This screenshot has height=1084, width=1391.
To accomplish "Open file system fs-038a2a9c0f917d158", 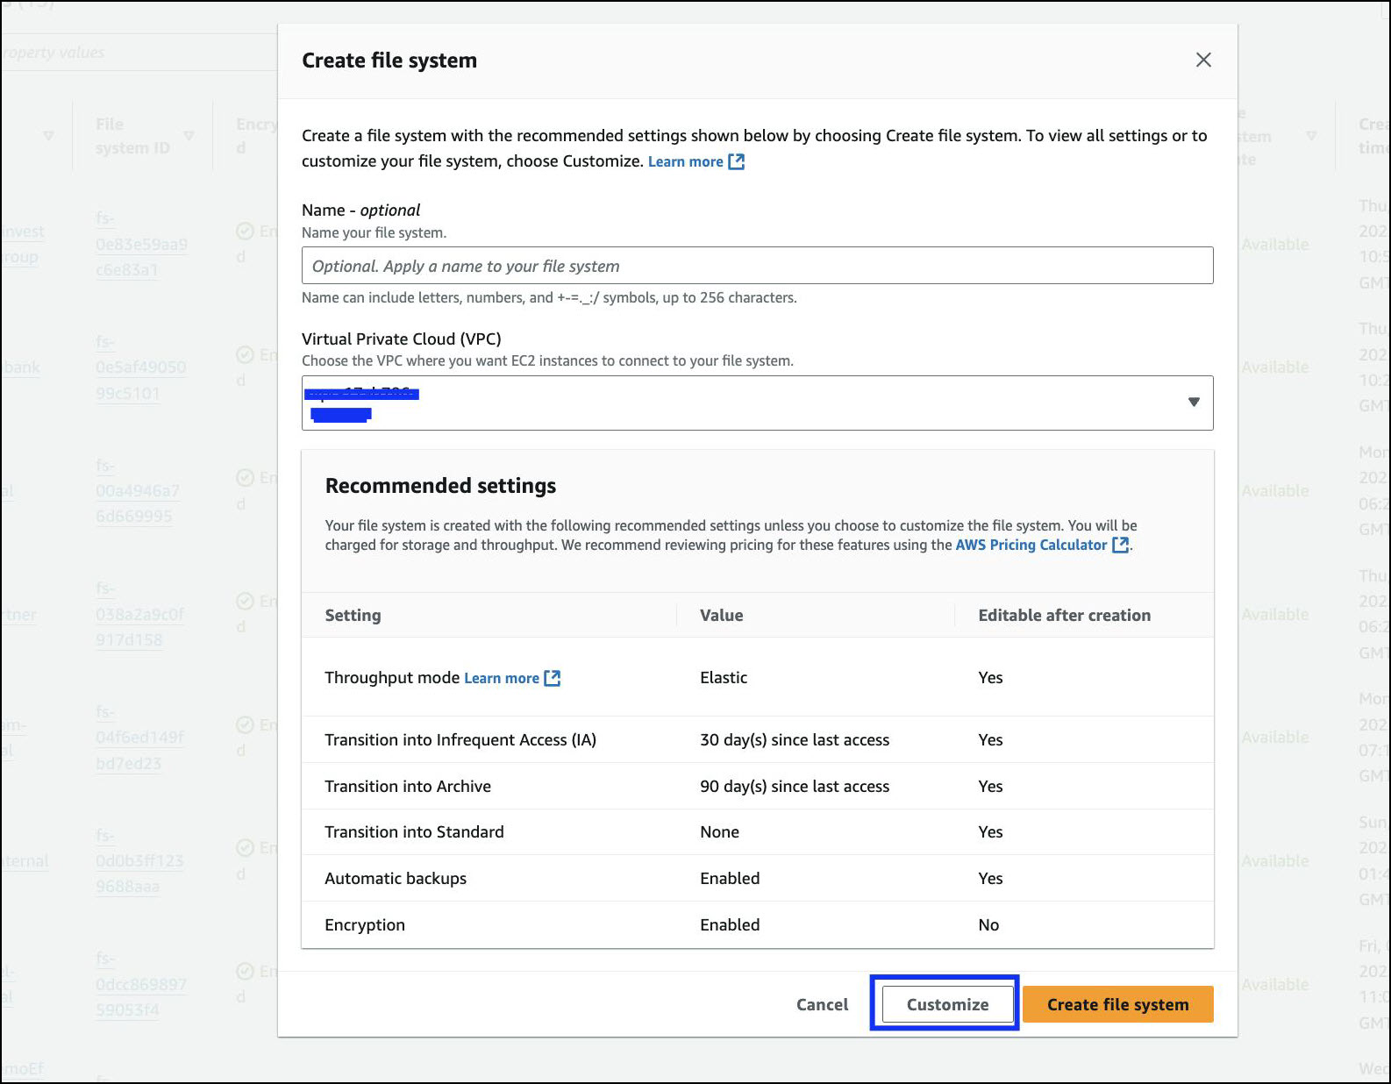I will pyautogui.click(x=139, y=614).
